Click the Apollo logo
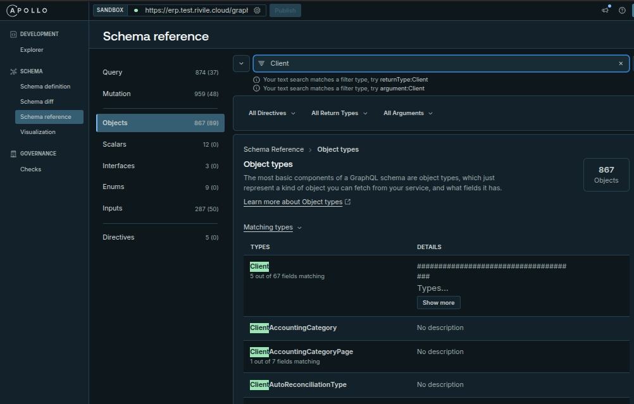Image resolution: width=634 pixels, height=404 pixels. [x=27, y=11]
